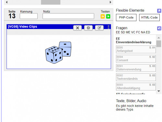This screenshot has height=122, width=162.
Task: Remove the VC05 Video Clips element
Action: coord(77,28)
